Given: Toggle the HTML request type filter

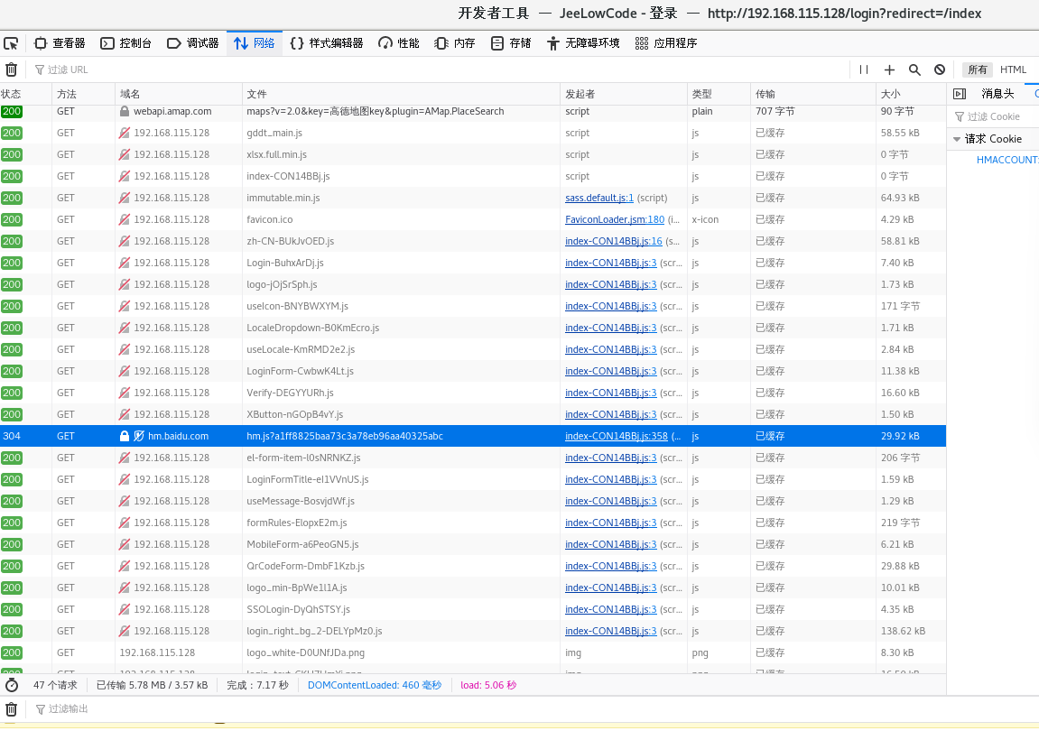Looking at the screenshot, I should 1013,69.
